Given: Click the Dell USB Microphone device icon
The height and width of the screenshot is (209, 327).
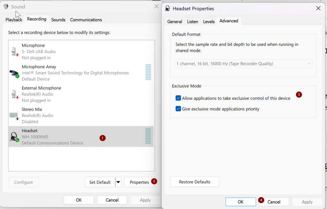Looking at the screenshot, I should (14, 51).
